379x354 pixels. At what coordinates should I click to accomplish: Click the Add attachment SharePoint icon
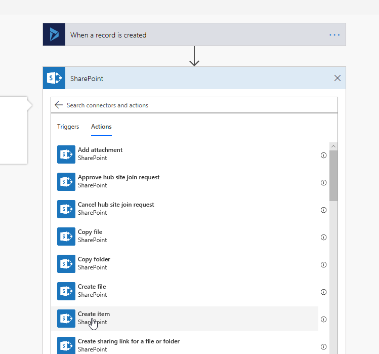pyautogui.click(x=66, y=154)
